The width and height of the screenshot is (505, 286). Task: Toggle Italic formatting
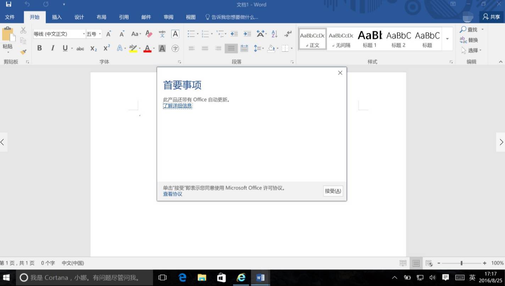coord(52,48)
